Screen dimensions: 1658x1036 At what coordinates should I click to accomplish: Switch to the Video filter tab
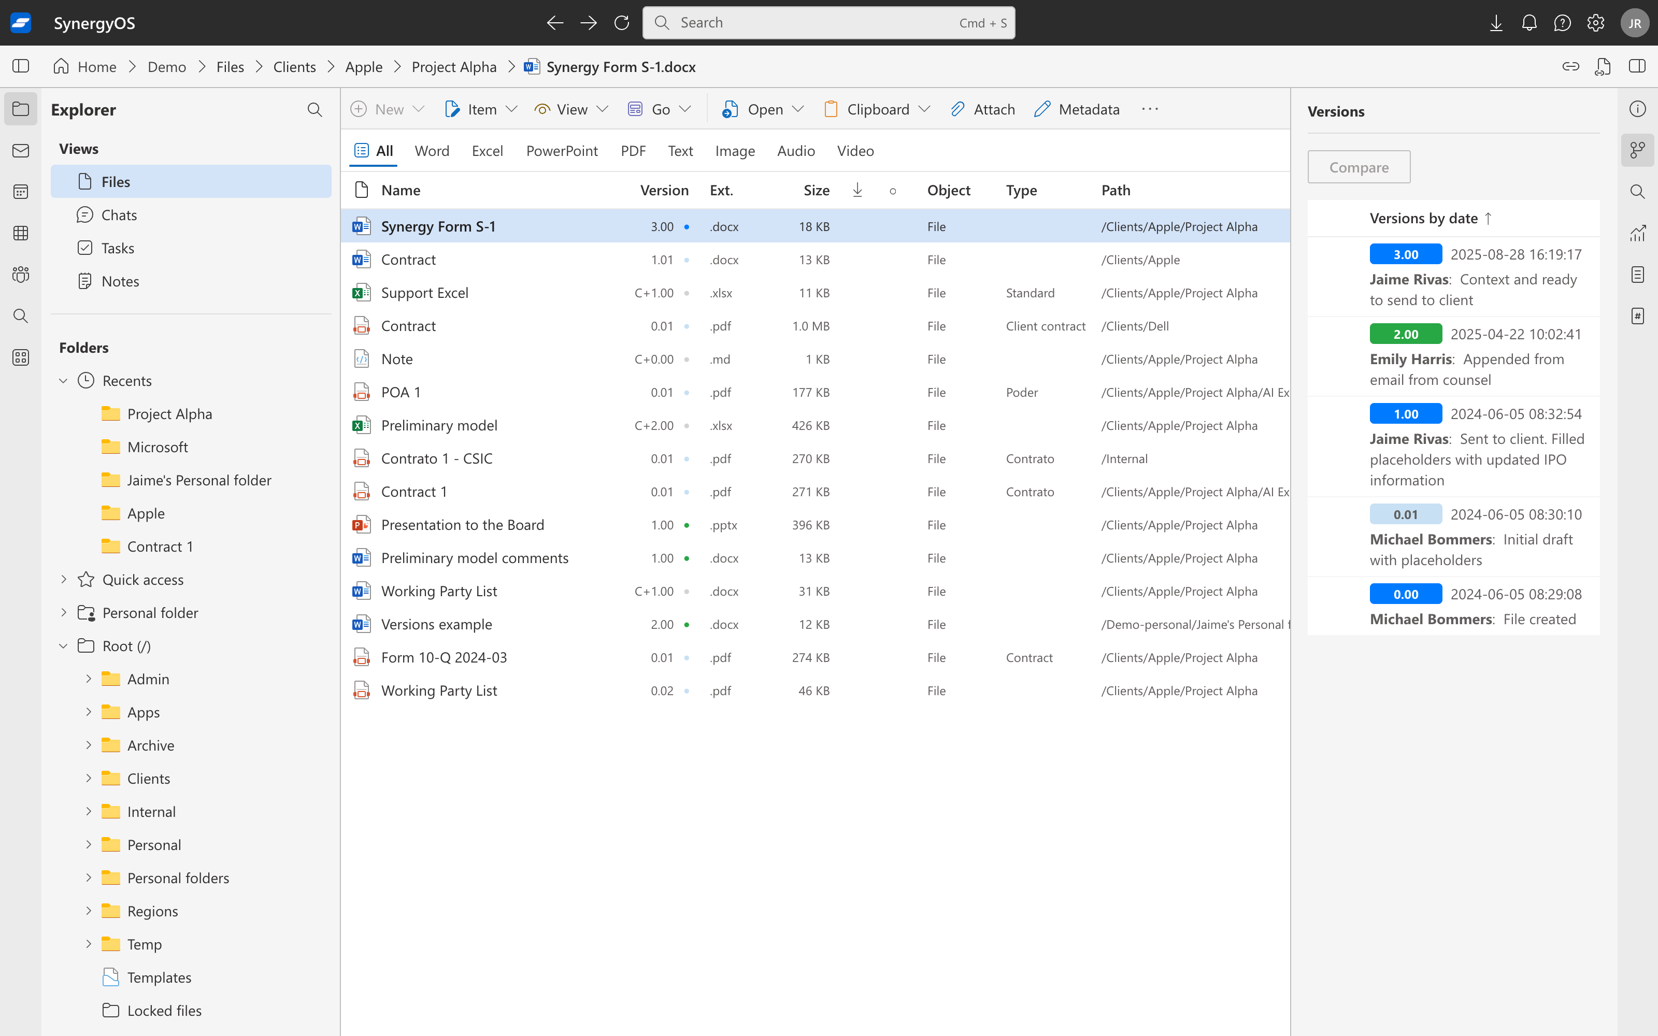pyautogui.click(x=855, y=151)
